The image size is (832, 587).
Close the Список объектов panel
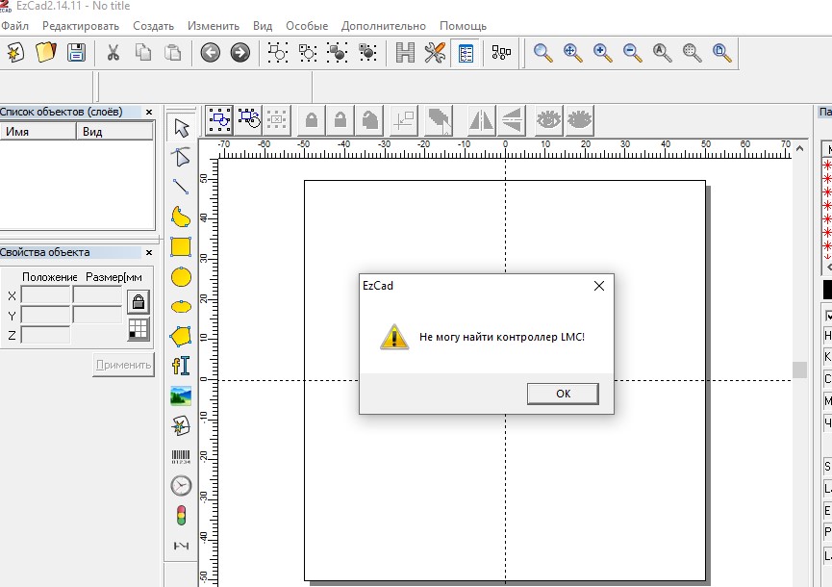click(149, 113)
